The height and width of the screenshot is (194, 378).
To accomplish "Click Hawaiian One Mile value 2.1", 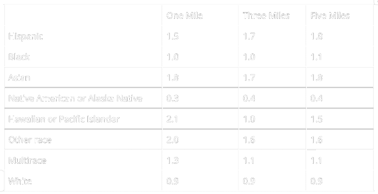I will 172,119.
